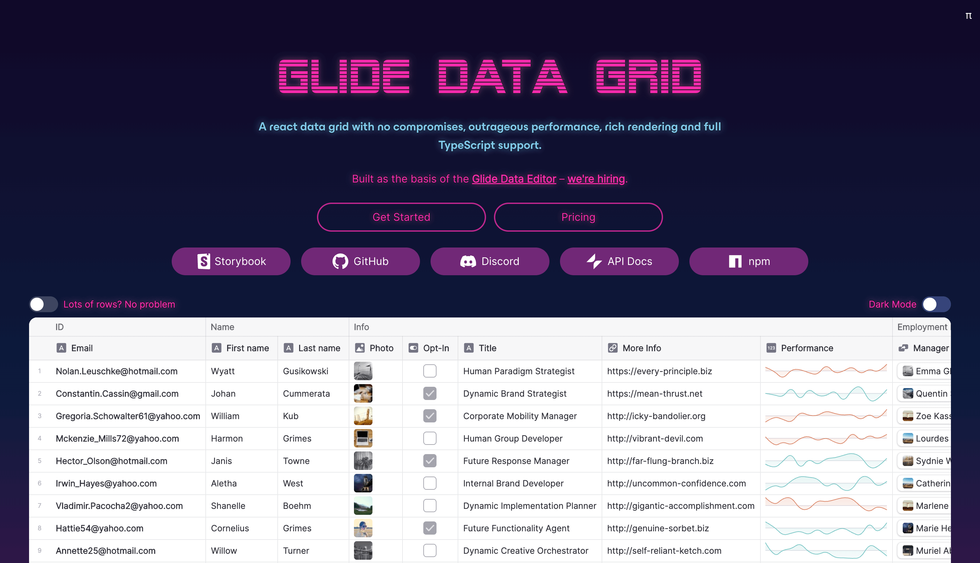Open the Glide Data Editor link
The width and height of the screenshot is (980, 563).
(513, 179)
